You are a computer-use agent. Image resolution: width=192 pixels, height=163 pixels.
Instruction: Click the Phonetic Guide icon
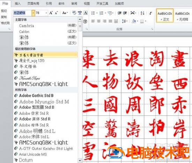coord(80,13)
